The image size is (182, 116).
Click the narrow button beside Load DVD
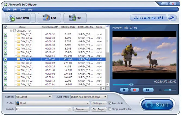(x=33, y=18)
